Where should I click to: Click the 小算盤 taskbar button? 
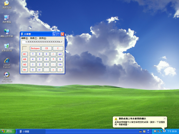pyautogui.click(x=32, y=131)
